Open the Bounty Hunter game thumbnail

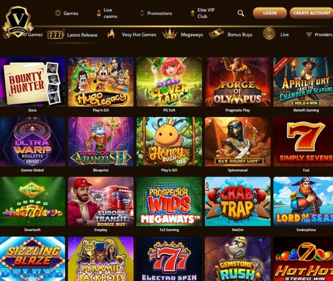[32, 82]
